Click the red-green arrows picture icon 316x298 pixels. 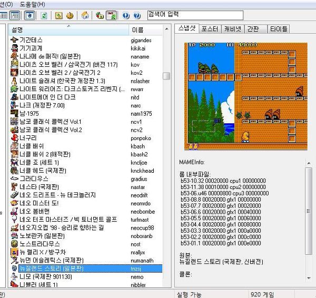[100, 16]
